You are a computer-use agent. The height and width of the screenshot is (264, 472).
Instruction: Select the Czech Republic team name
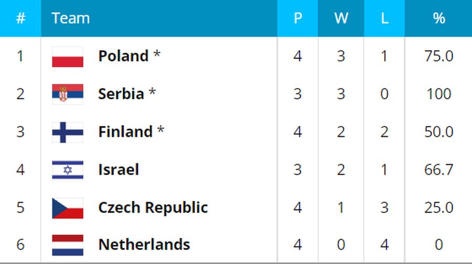(x=153, y=208)
